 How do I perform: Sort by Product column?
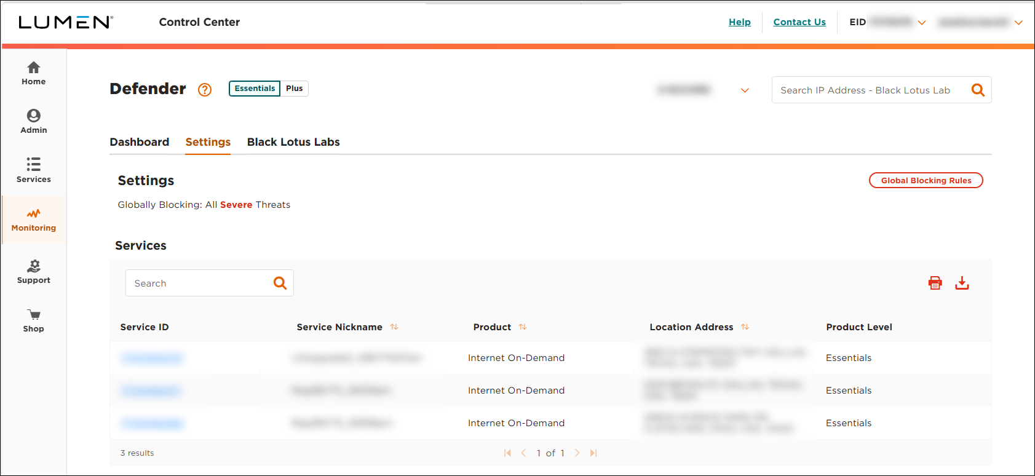pos(523,327)
